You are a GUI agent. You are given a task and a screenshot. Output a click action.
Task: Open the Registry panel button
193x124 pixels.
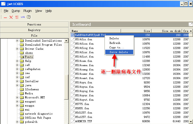[34, 30]
